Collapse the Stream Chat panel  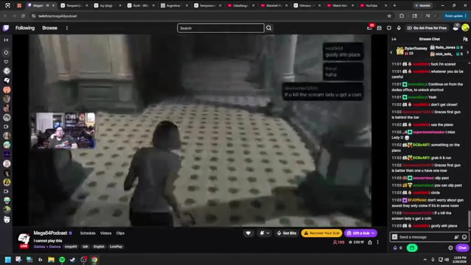(x=394, y=39)
